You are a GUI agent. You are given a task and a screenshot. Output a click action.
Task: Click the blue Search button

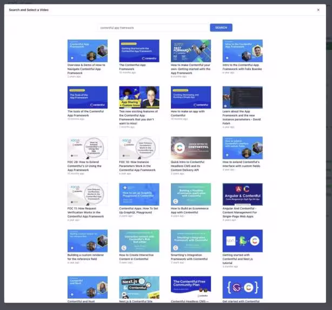[221, 28]
